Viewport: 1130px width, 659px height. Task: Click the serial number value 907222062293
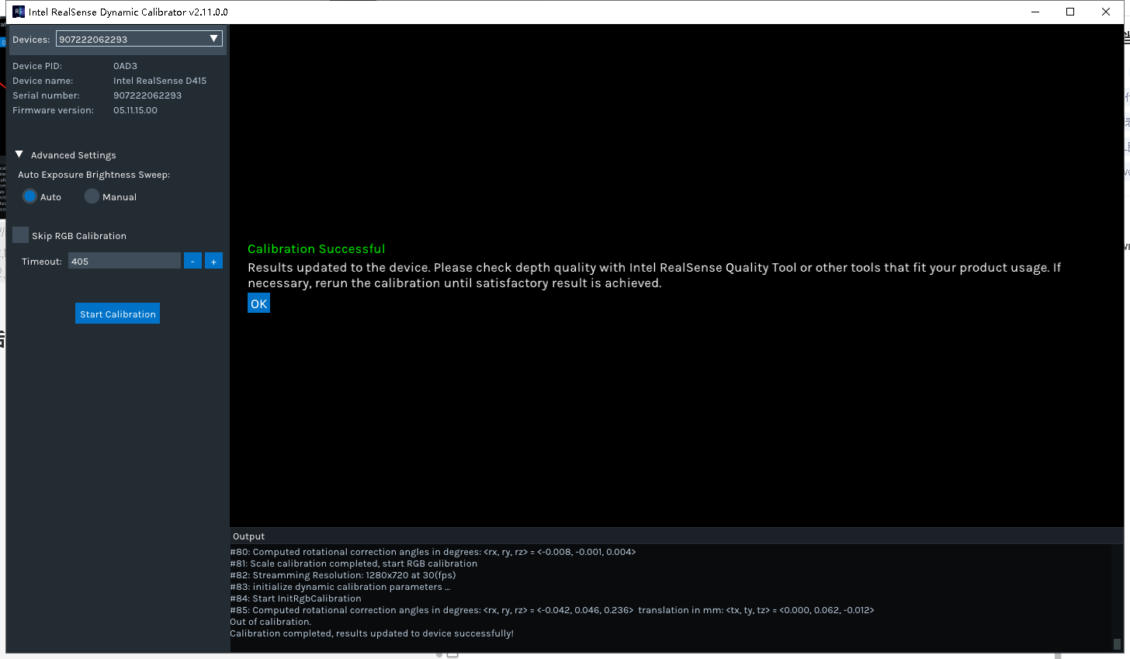[147, 95]
